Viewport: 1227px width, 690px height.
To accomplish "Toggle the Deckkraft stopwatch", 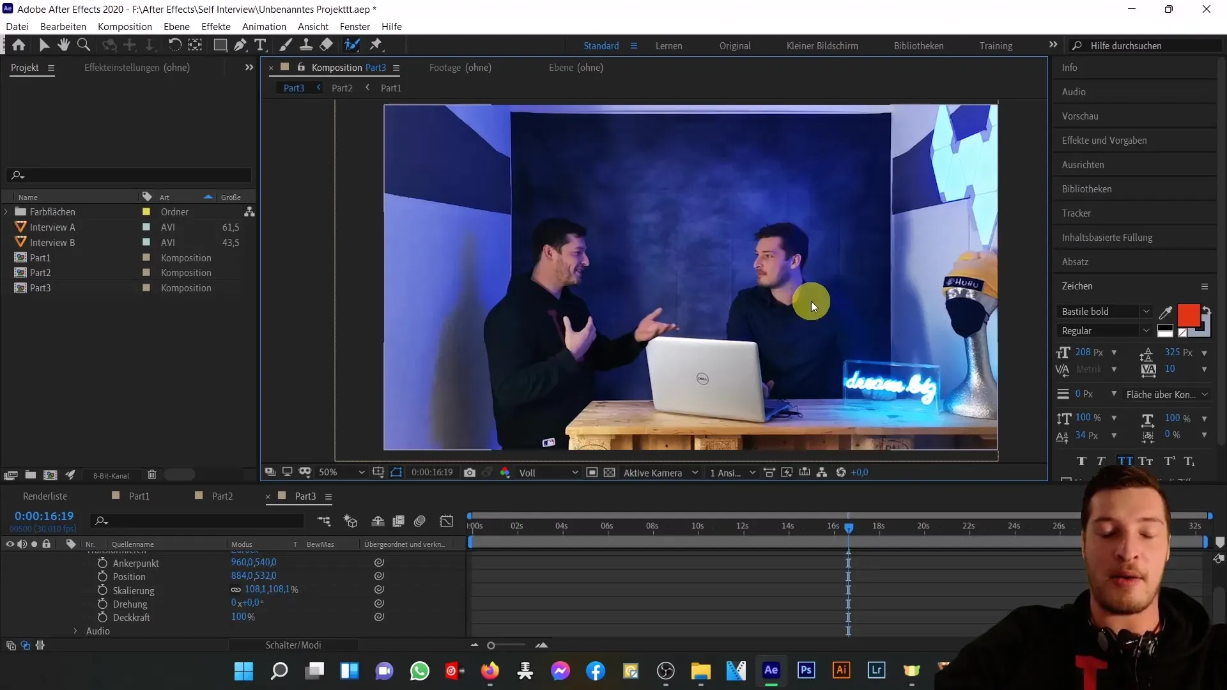I will (102, 617).
